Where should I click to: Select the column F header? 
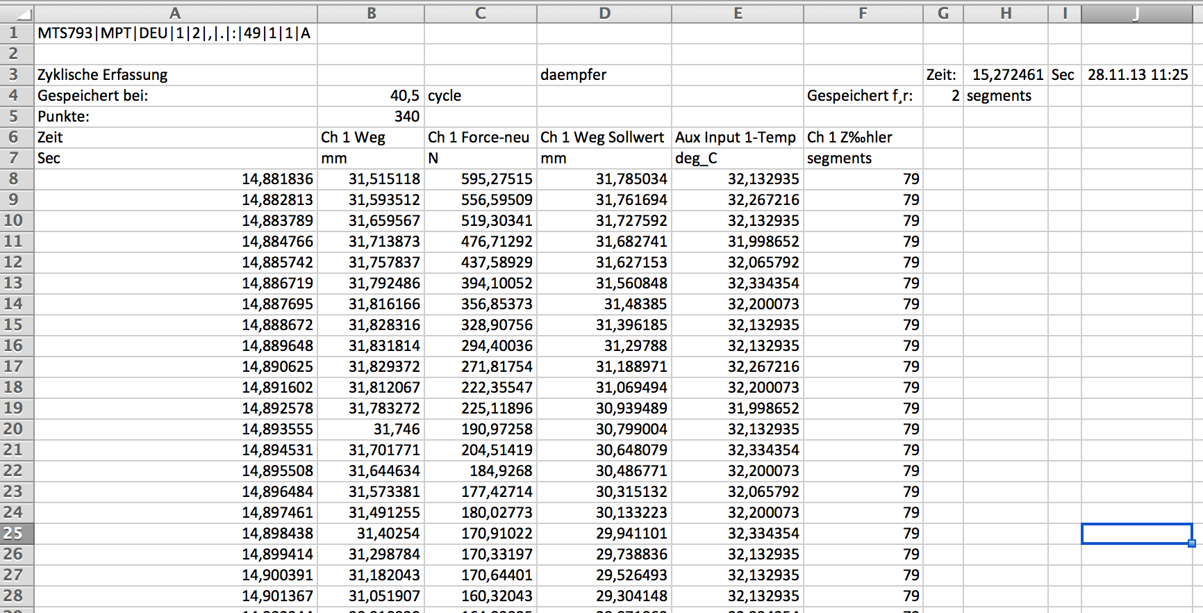tap(863, 13)
